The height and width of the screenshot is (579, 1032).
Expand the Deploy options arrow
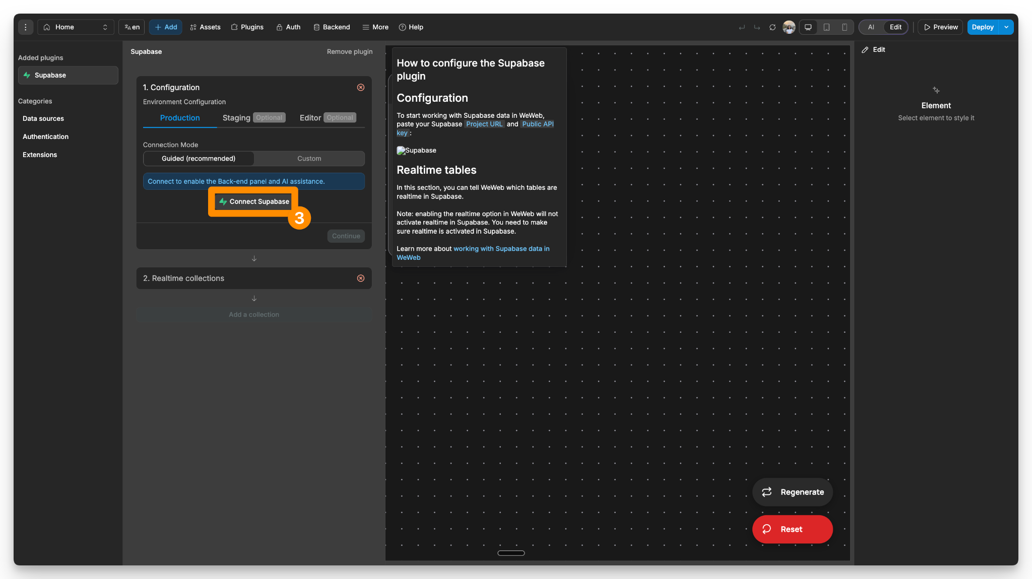coord(1006,27)
